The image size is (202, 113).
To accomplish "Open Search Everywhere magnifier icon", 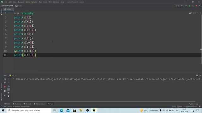I will coord(200,6).
